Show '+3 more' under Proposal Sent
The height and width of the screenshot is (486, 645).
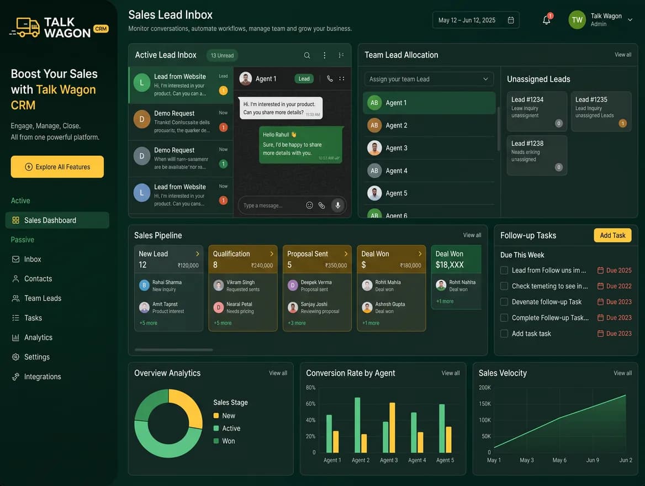297,323
